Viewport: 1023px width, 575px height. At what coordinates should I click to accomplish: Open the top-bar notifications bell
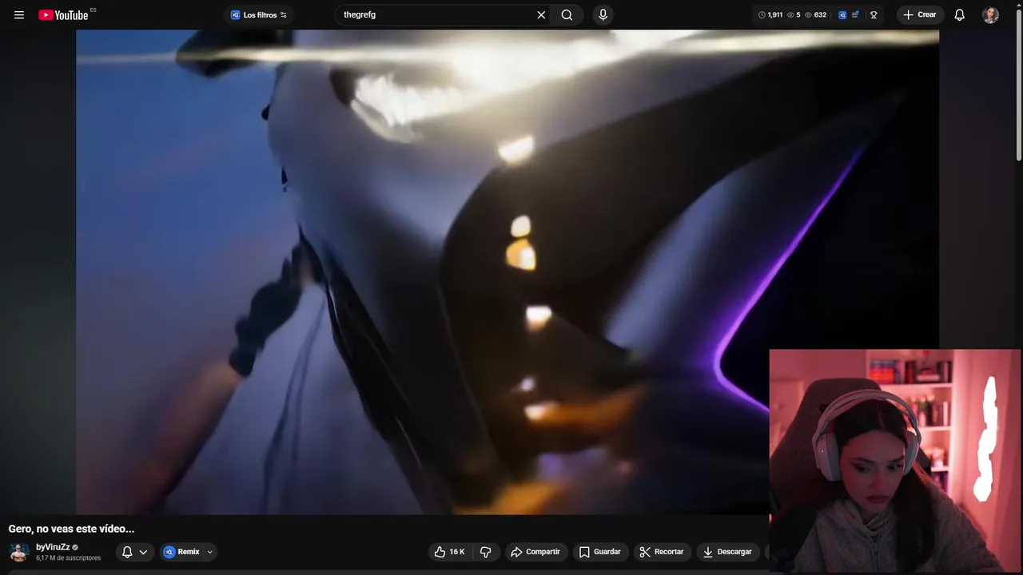tap(960, 14)
